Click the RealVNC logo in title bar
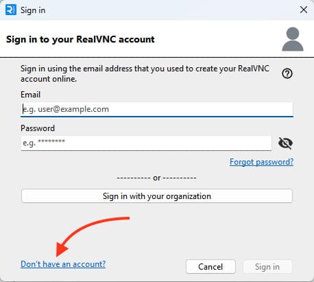The height and width of the screenshot is (282, 314). (x=11, y=10)
